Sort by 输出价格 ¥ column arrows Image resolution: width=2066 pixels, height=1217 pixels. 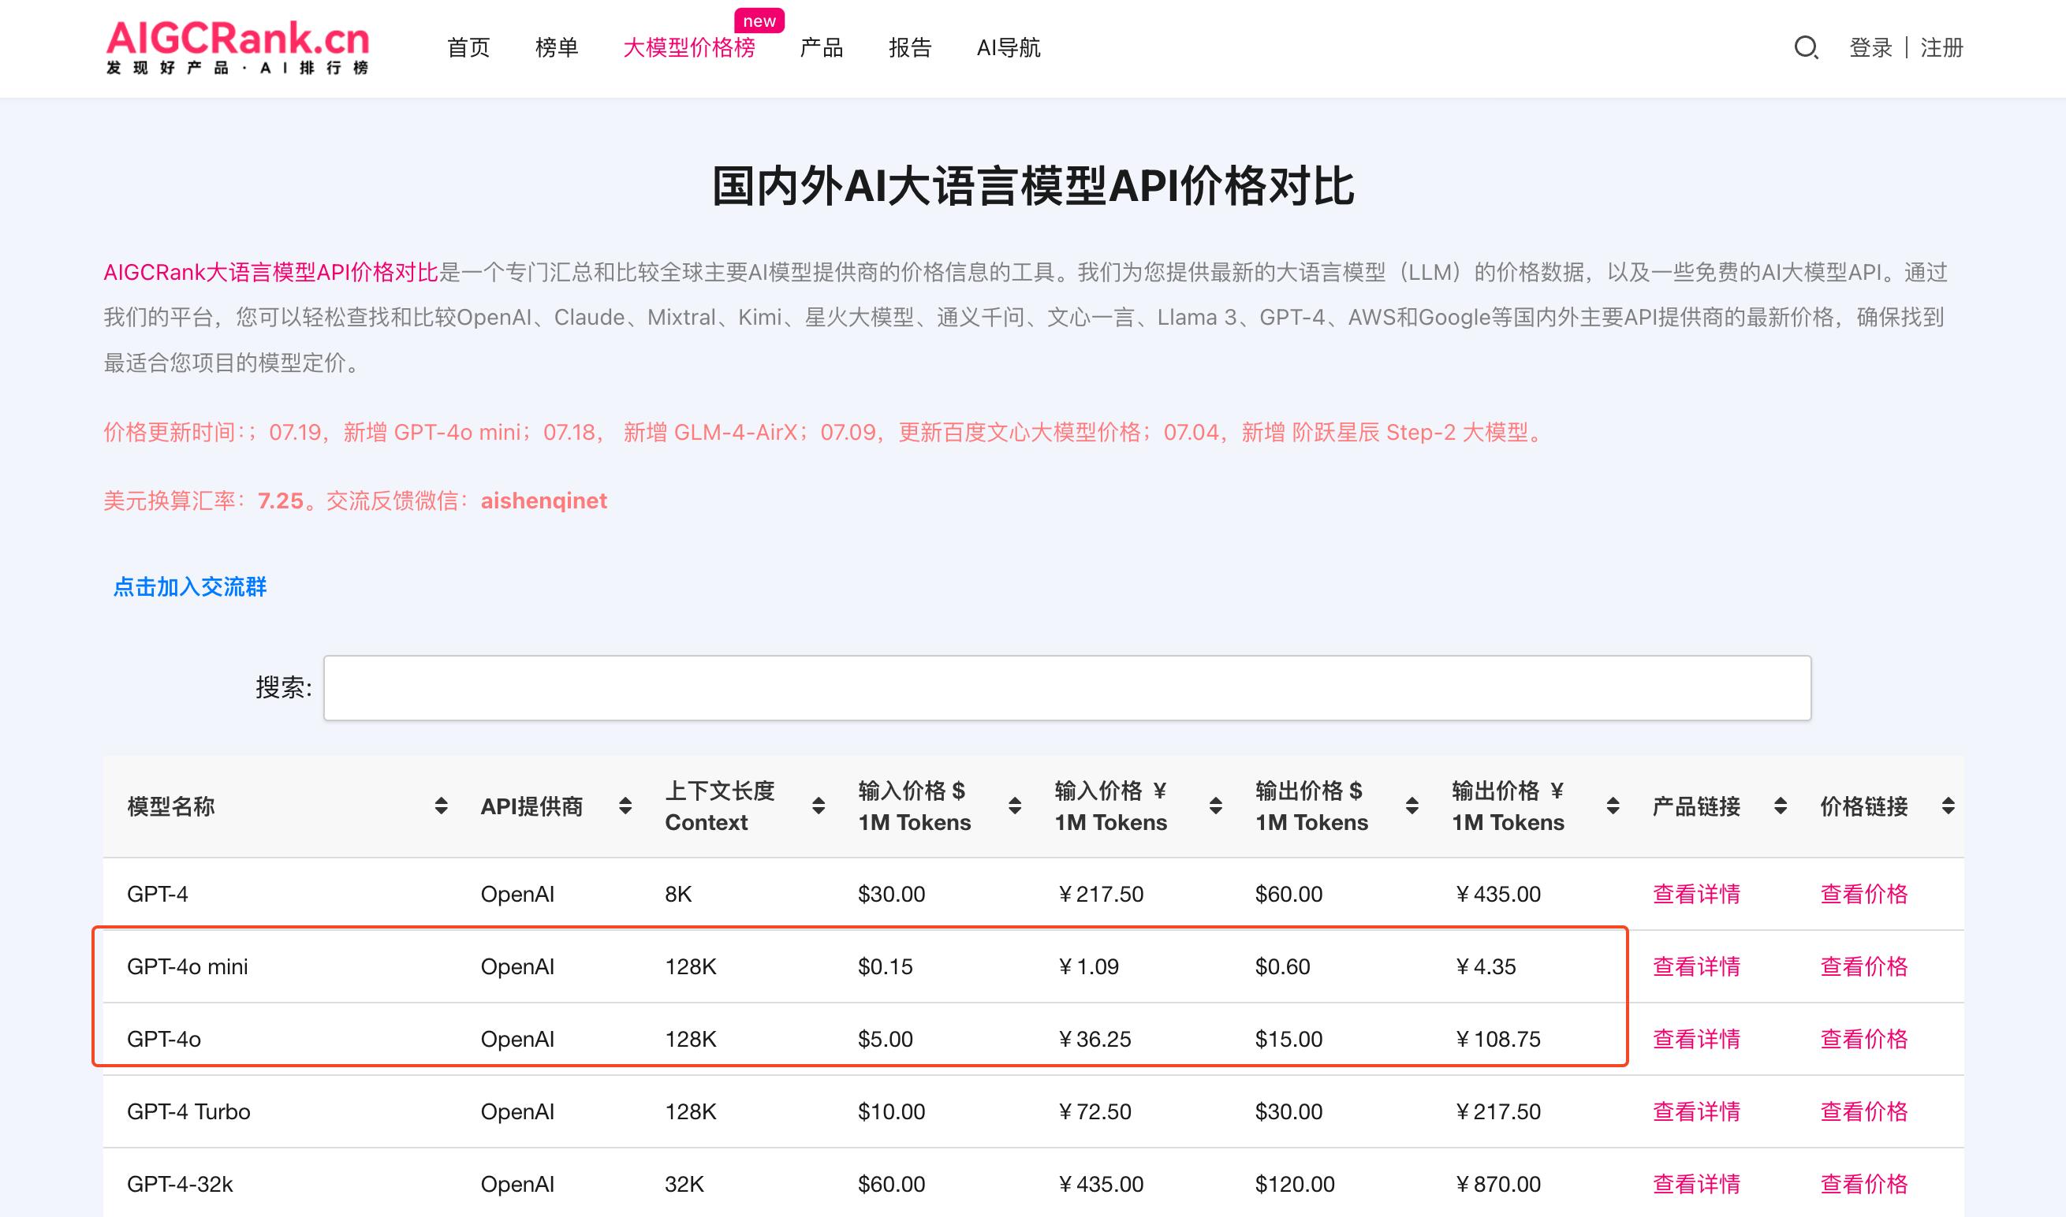[x=1613, y=806]
